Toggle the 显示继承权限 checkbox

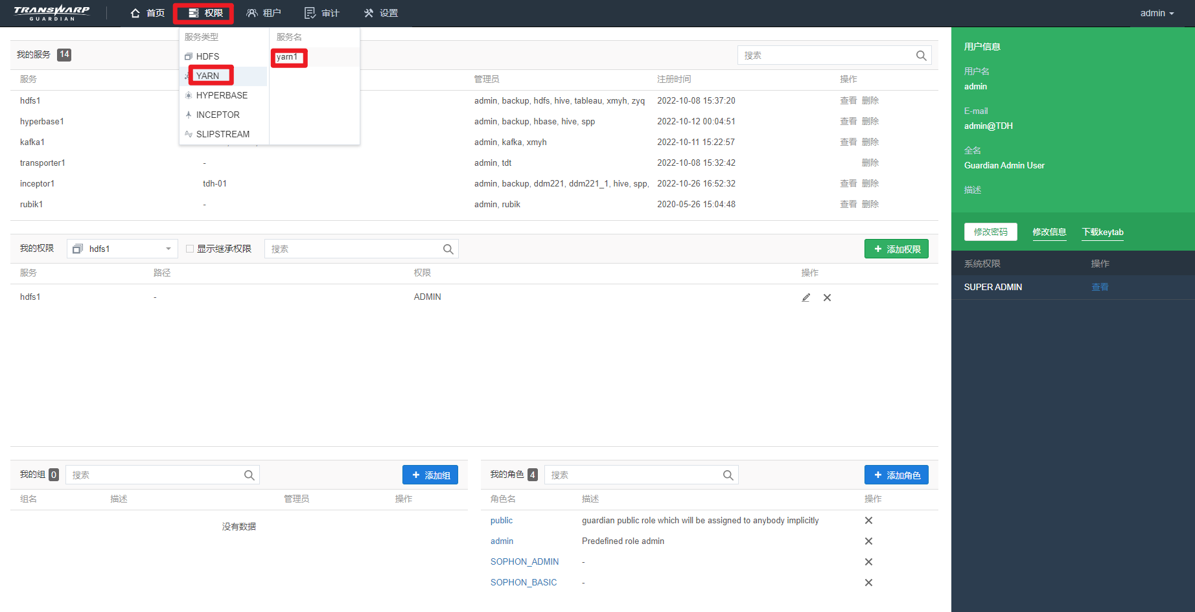pyautogui.click(x=190, y=249)
